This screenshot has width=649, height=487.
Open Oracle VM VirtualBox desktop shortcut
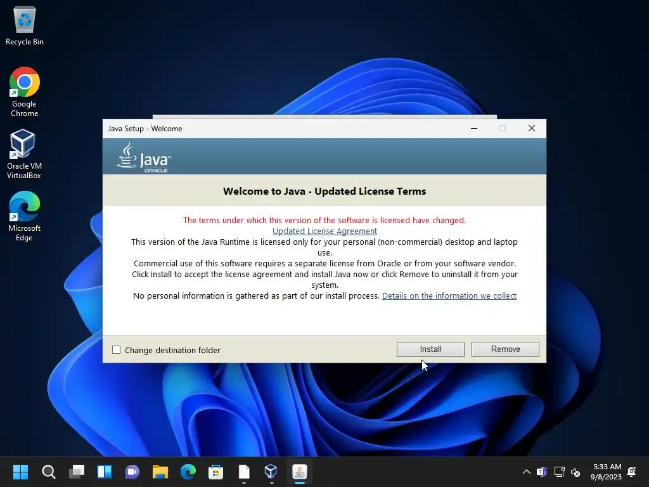[25, 154]
